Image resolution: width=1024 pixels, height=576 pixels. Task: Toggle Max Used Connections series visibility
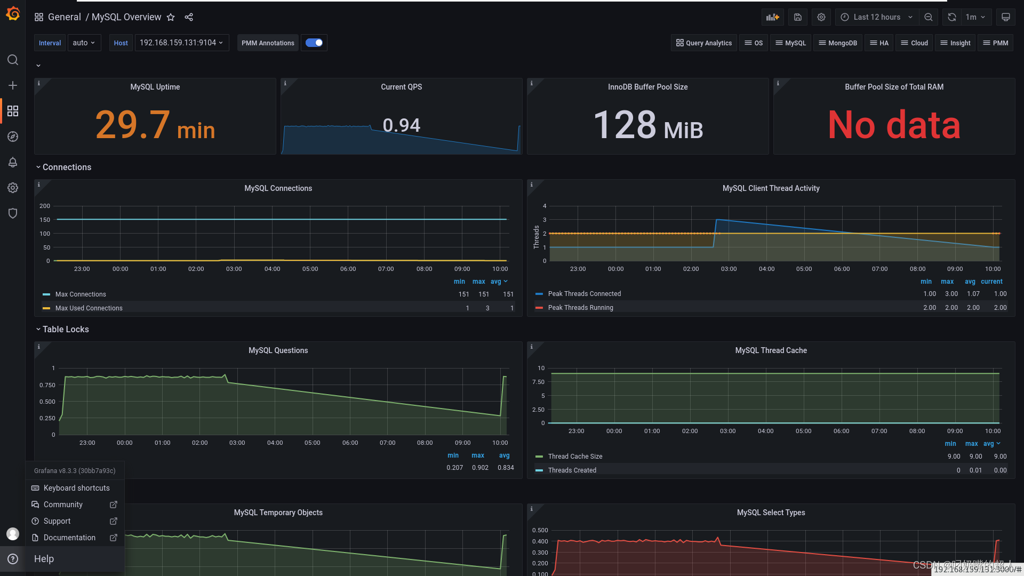(x=89, y=308)
